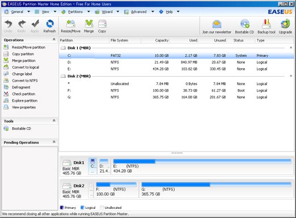This screenshot has width=296, height=218.
Task: Open the Partitions menu
Action: (x=75, y=12)
